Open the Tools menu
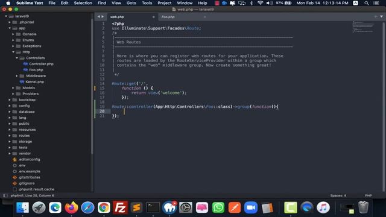This screenshot has width=386, height=217. [147, 3]
